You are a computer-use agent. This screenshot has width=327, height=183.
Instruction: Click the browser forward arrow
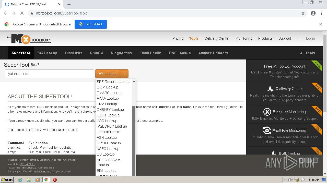(14, 13)
